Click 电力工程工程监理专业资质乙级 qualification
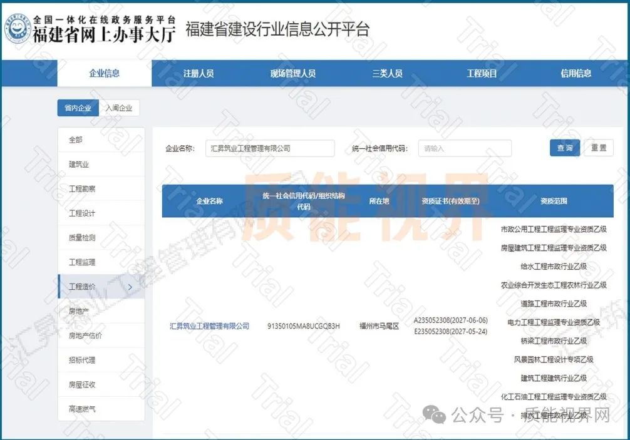Image resolution: width=630 pixels, height=440 pixels. point(554,322)
